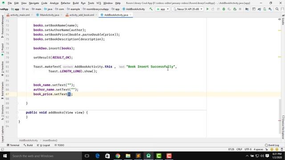The width and height of the screenshot is (285, 160).
Task: Close the AddBookActivity.java tab
Action: (x=130, y=15)
